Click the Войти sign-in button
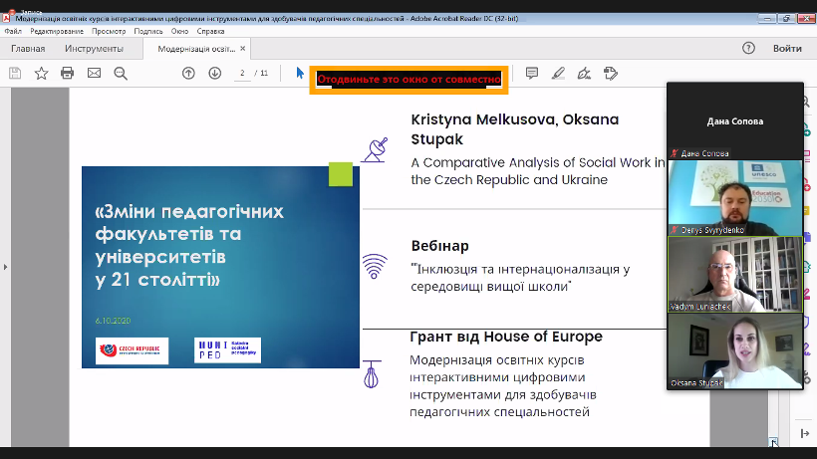 786,49
